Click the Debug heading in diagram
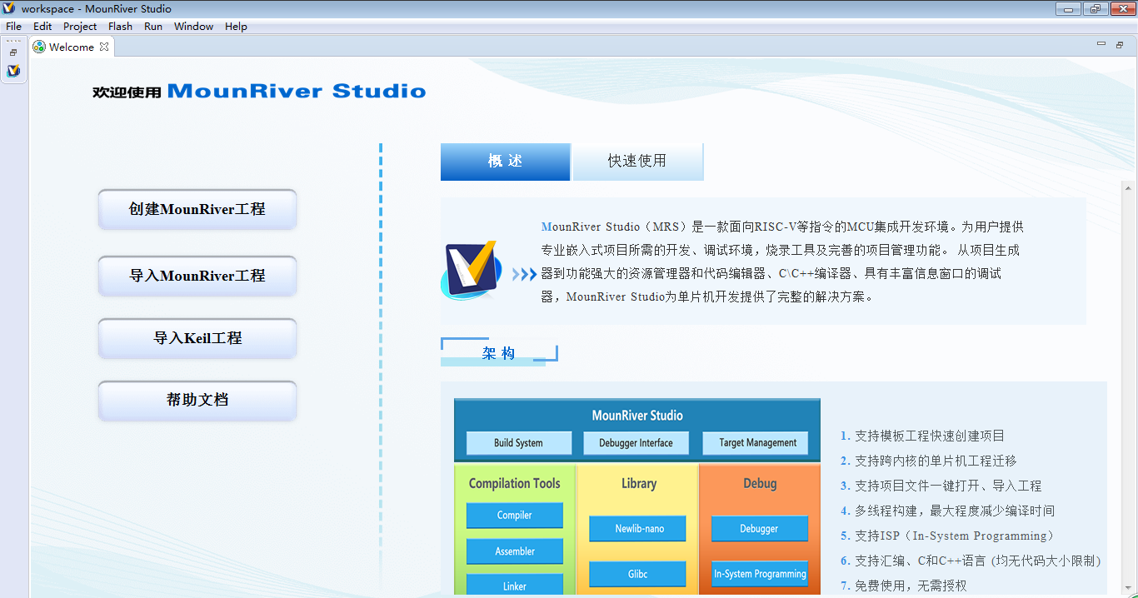 tap(760, 483)
